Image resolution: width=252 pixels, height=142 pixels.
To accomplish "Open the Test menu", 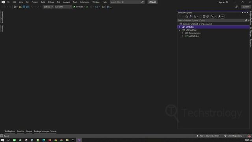I will 59,2.
